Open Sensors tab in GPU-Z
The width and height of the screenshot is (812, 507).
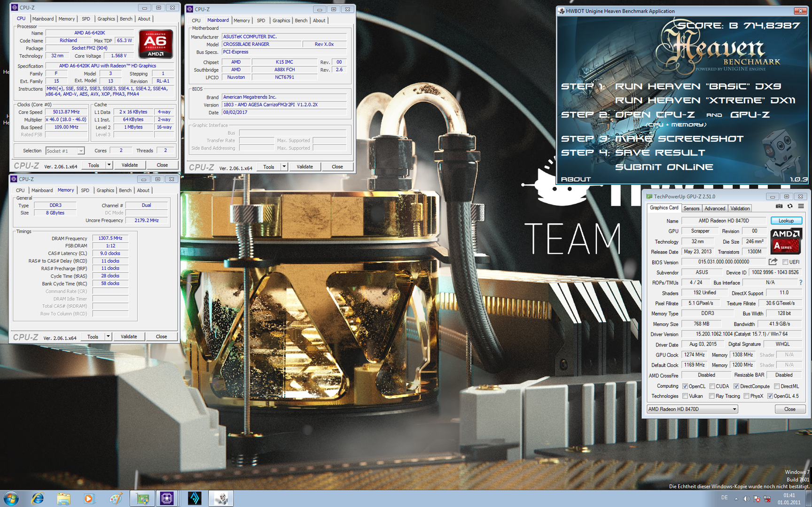pos(691,208)
